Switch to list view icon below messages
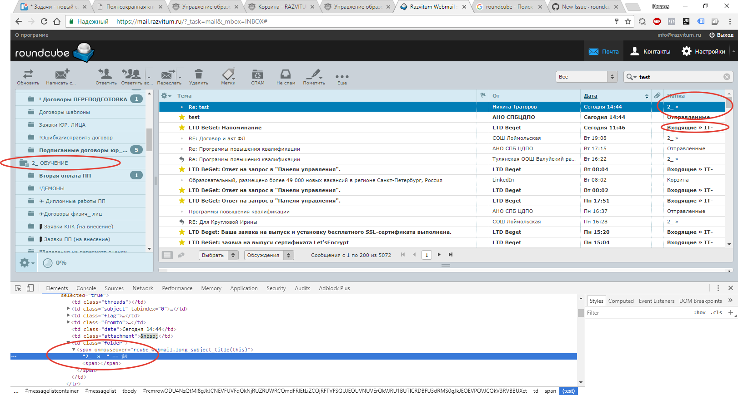 tap(167, 255)
